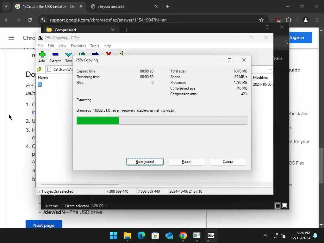Switch File Explorer to details view icon
The width and height of the screenshot is (324, 243).
[x=277, y=206]
